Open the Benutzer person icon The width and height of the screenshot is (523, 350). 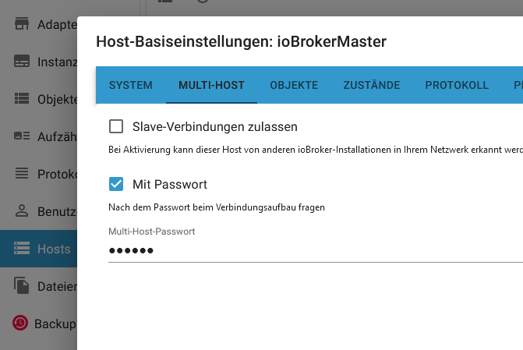[x=22, y=211]
